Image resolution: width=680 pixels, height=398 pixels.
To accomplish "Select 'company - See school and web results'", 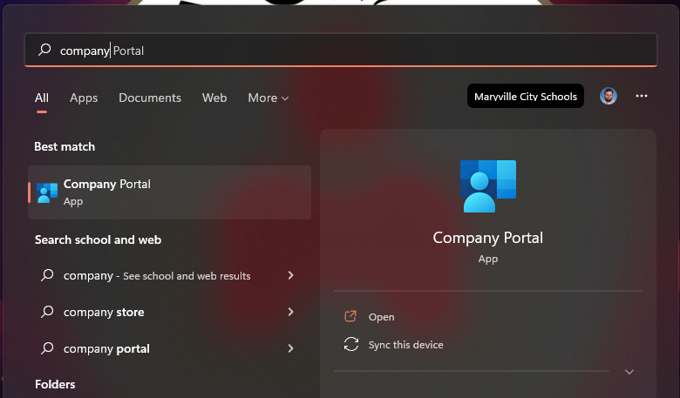I will click(170, 275).
